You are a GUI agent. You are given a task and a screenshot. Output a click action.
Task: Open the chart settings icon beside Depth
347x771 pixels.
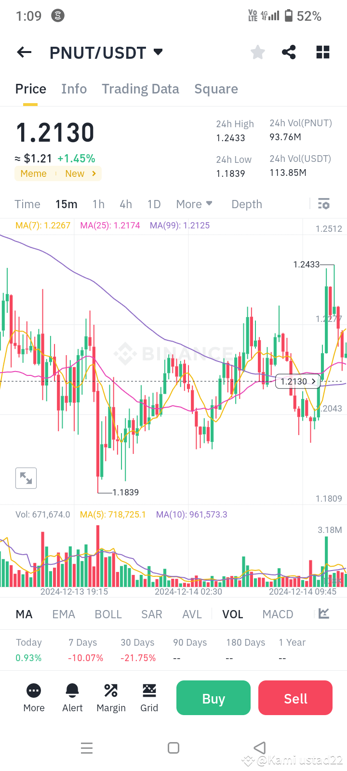[323, 204]
